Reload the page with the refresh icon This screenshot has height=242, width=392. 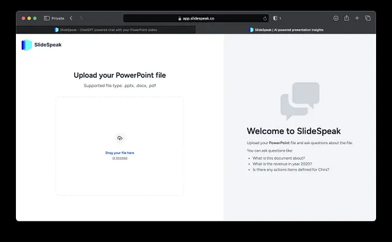point(265,18)
